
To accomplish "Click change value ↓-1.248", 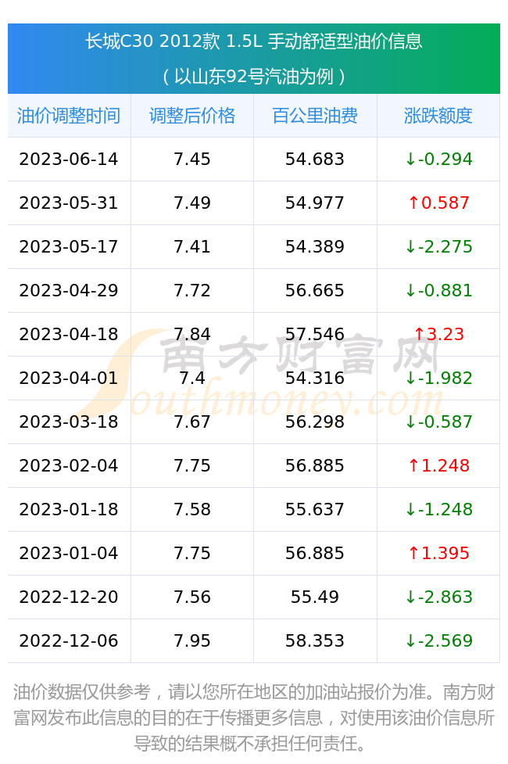I will [x=439, y=510].
